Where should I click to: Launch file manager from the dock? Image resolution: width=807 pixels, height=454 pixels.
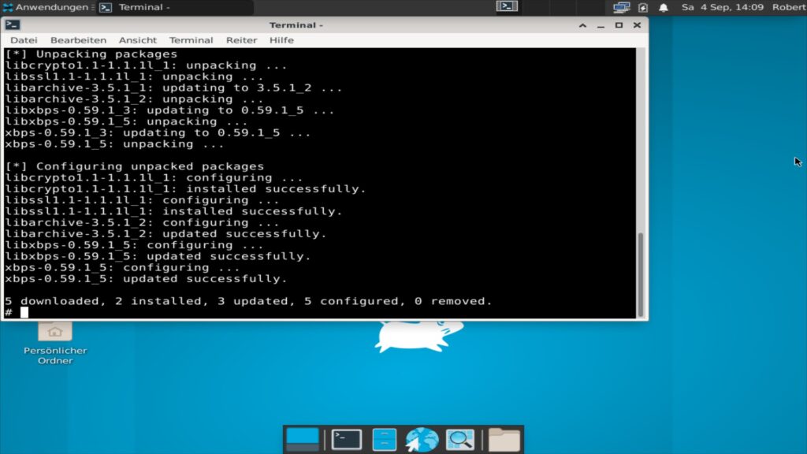384,440
